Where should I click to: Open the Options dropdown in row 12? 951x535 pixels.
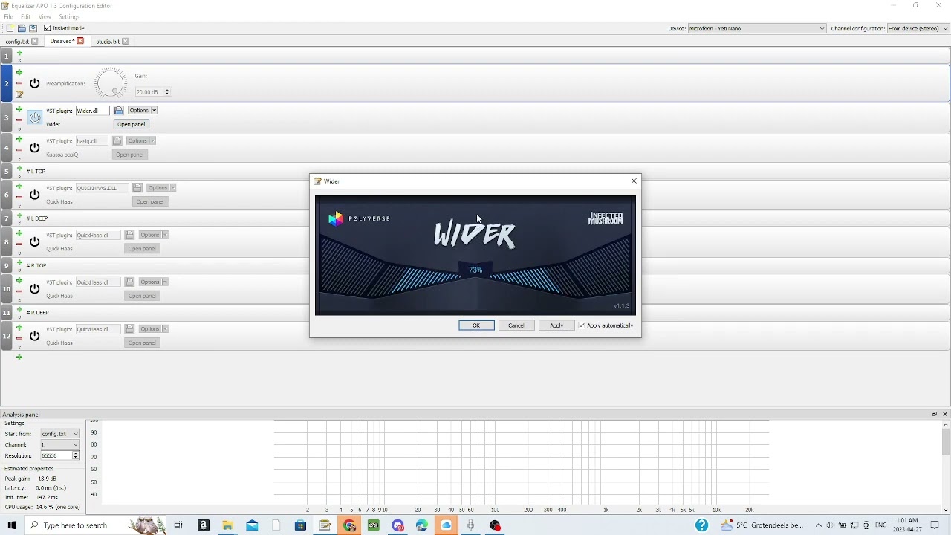(x=153, y=329)
